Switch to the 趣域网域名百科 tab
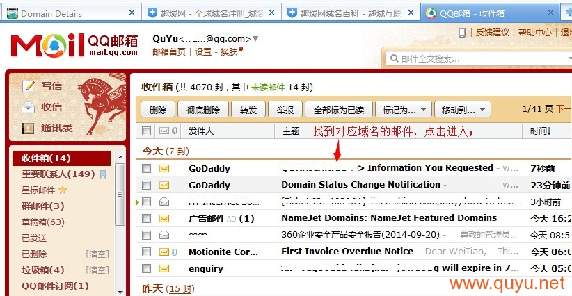Screen dimensions: 572x296 coord(351,13)
